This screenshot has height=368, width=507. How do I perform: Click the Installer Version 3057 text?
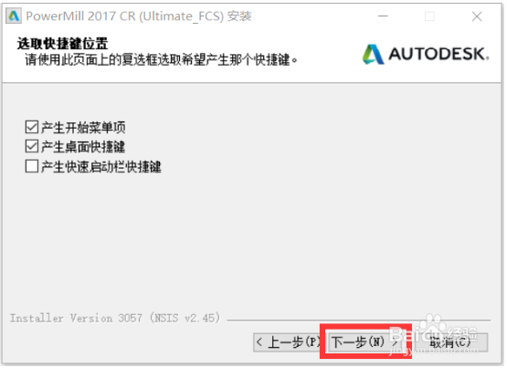click(115, 319)
